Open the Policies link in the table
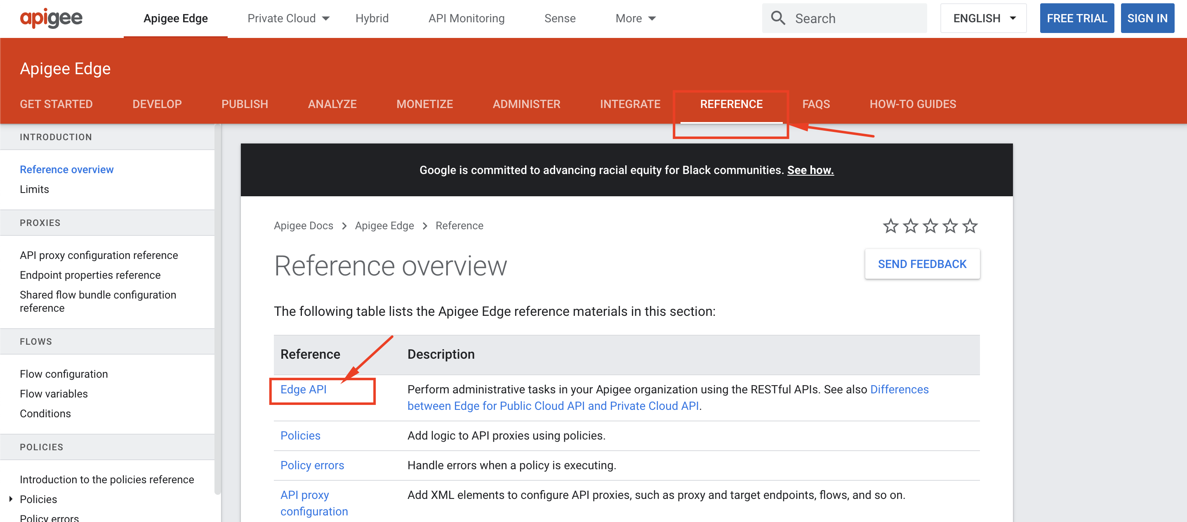Image resolution: width=1187 pixels, height=522 pixels. [300, 435]
